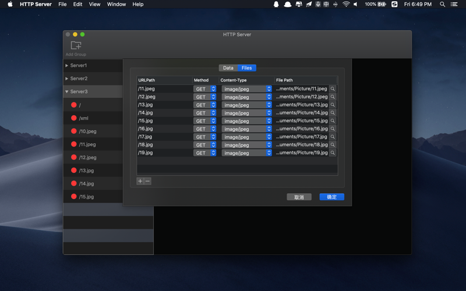Open Content-Type dropdown for /16.jpg row
This screenshot has height=291, width=466.
(x=246, y=129)
